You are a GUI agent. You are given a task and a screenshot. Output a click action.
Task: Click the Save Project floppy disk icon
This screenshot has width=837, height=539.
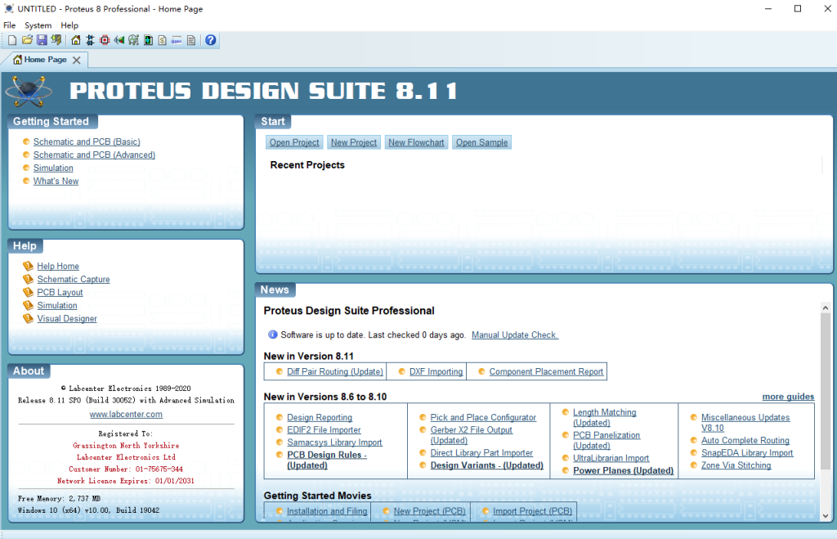(42, 40)
